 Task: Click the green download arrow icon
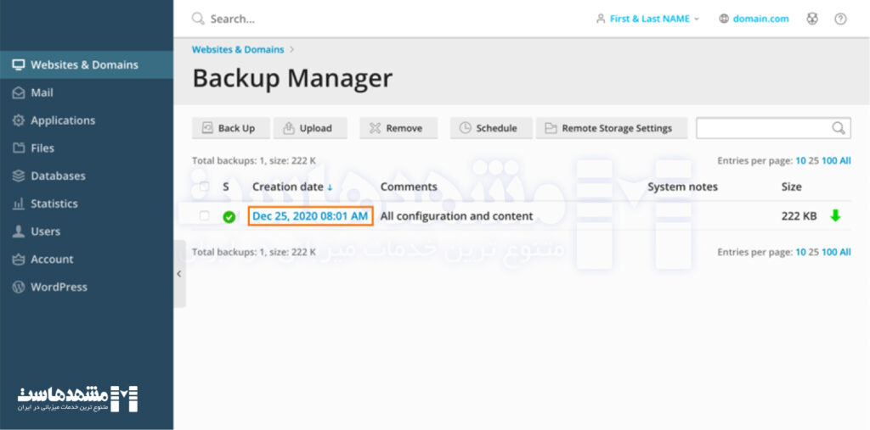835,215
